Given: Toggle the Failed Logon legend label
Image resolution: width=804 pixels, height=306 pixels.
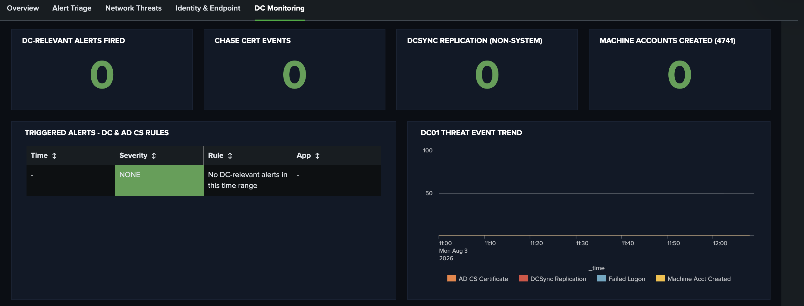Looking at the screenshot, I should (627, 279).
